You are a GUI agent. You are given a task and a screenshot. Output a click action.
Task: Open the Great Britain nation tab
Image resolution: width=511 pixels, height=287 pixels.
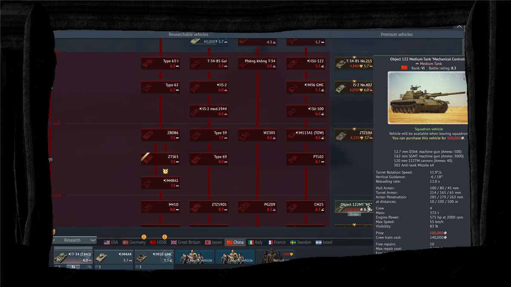coord(186,242)
